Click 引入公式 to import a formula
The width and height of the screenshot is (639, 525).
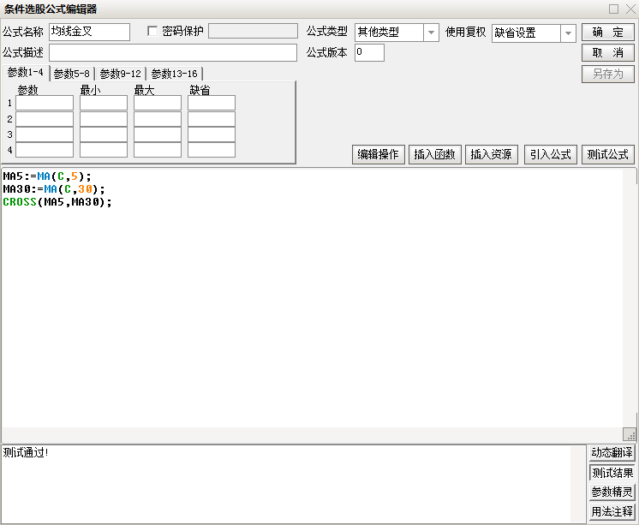pyautogui.click(x=550, y=155)
